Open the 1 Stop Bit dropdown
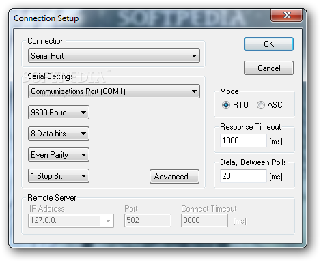The image size is (321, 262). (59, 176)
